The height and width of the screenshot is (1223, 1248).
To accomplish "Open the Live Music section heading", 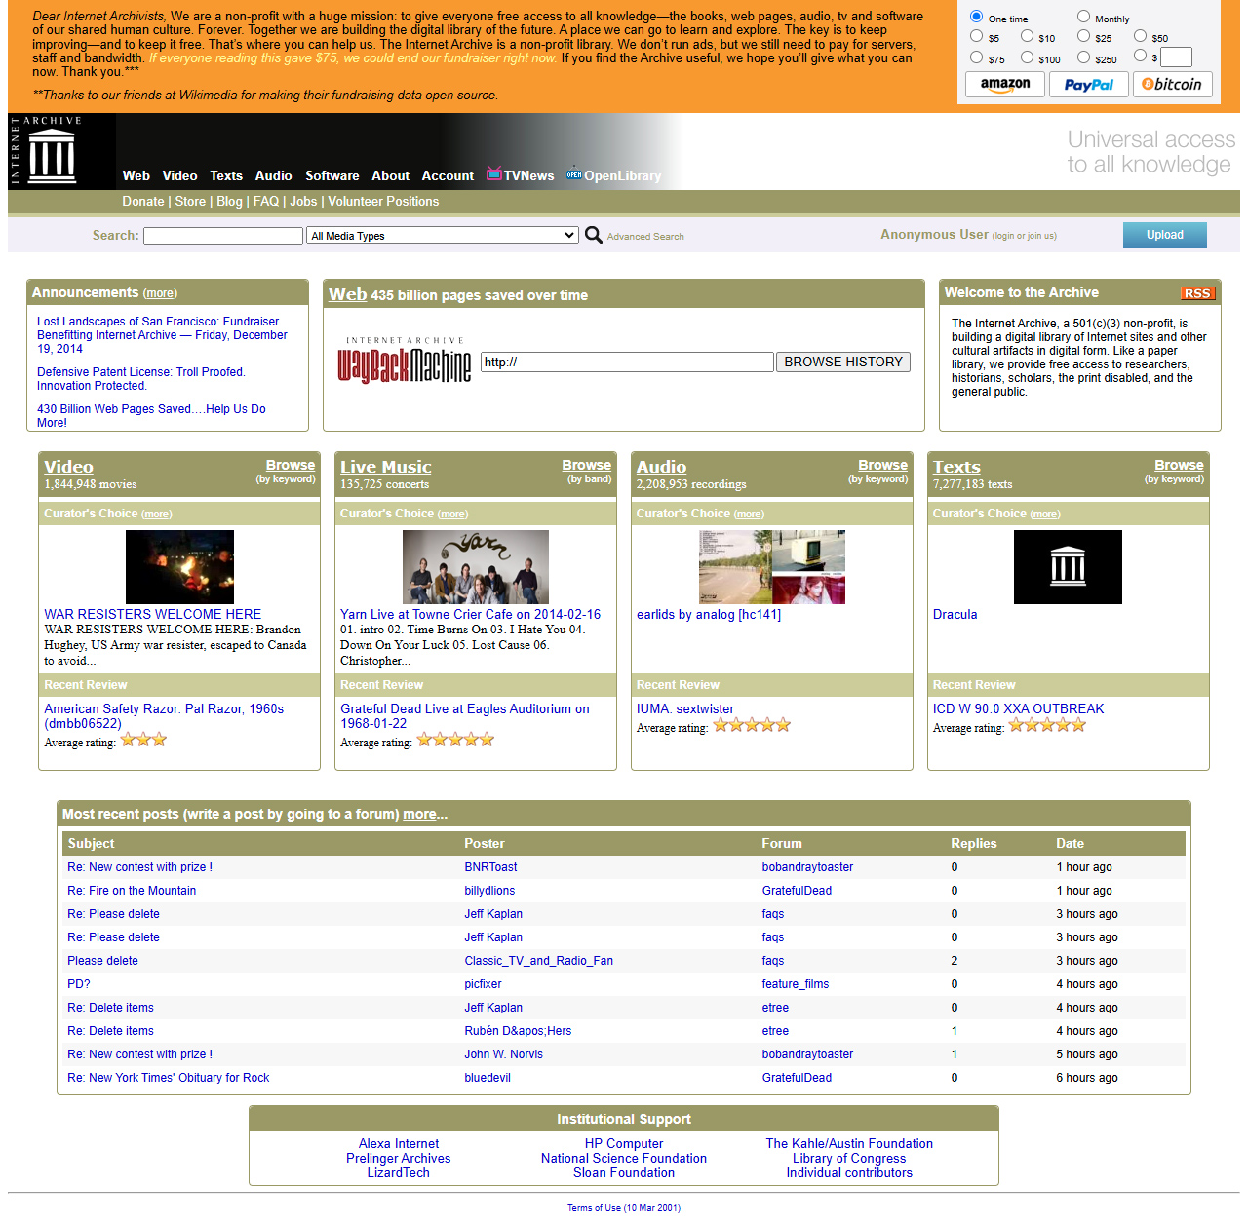I will tap(385, 467).
